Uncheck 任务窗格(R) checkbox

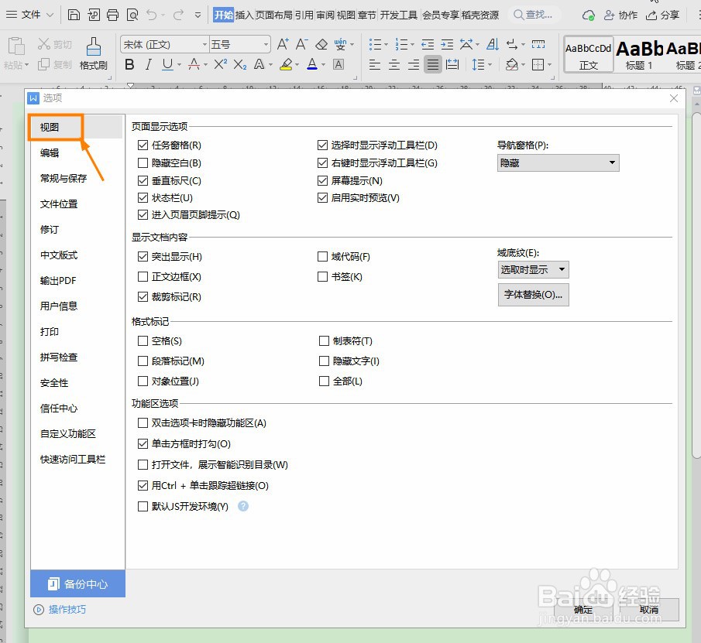[x=143, y=145]
